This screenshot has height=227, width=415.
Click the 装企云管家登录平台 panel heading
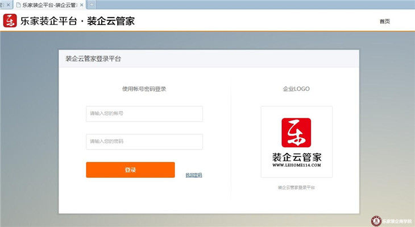coord(93,59)
